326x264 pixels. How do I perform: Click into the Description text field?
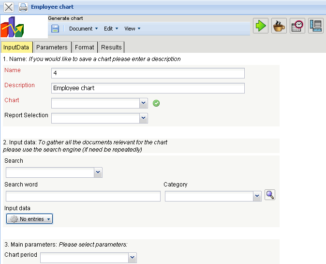(148, 88)
